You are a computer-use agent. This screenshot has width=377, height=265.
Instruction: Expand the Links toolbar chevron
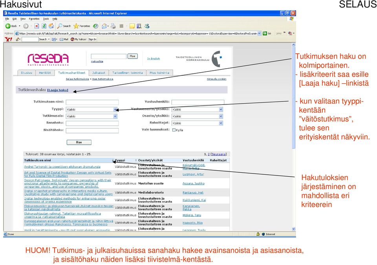pos(284,33)
